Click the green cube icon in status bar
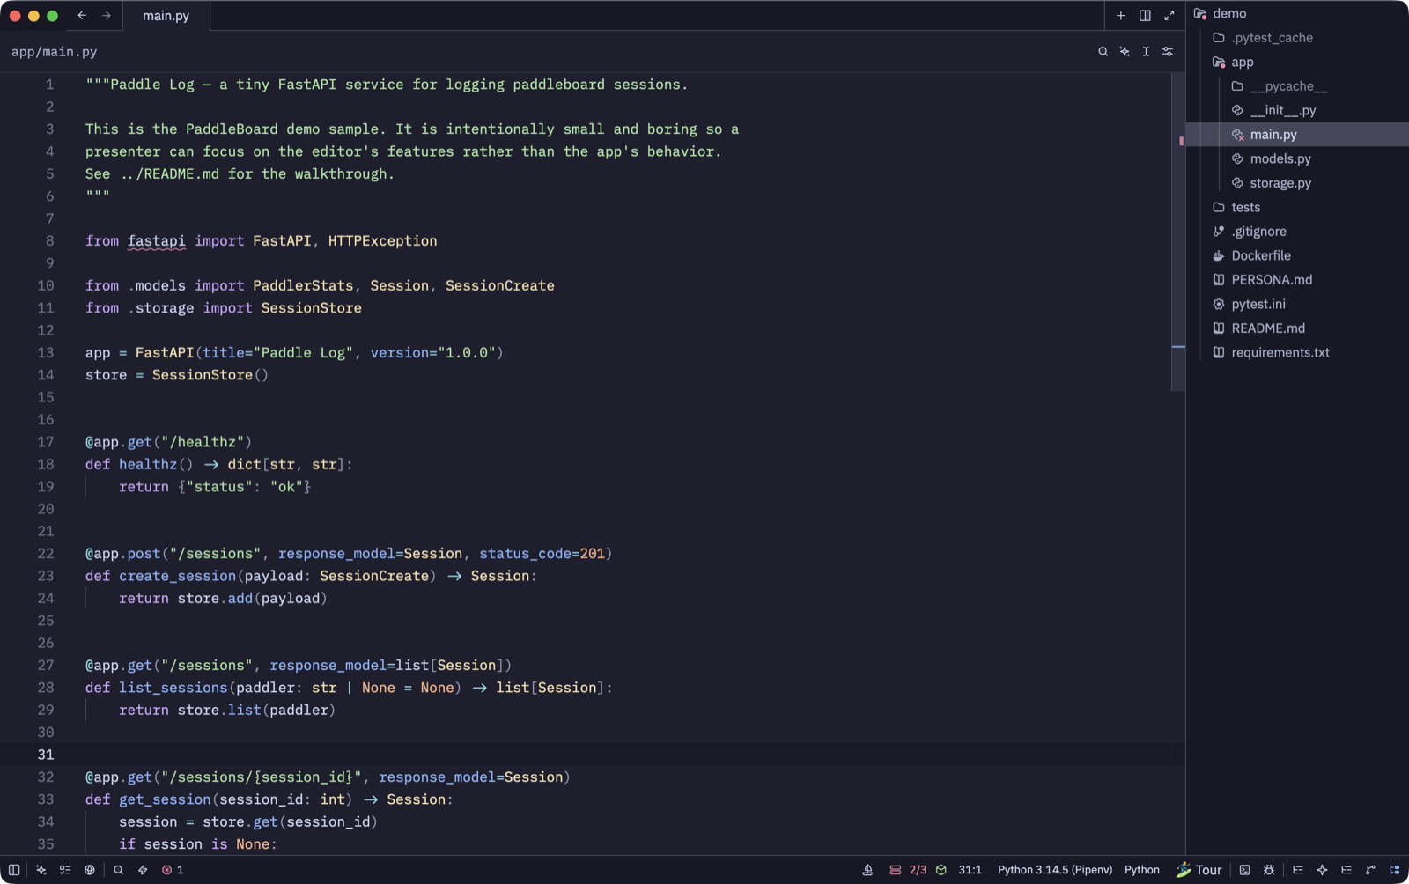 tap(941, 870)
